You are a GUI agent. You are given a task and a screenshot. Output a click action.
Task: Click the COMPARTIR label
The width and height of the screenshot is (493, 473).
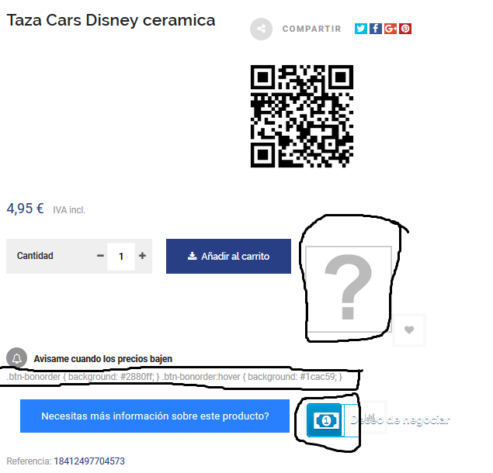point(311,29)
